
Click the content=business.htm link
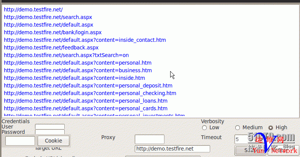pyautogui.click(x=78, y=70)
